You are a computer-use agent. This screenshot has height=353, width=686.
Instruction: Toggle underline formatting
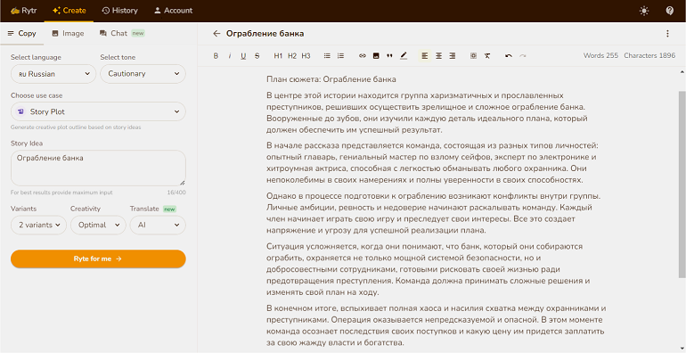pyautogui.click(x=243, y=55)
